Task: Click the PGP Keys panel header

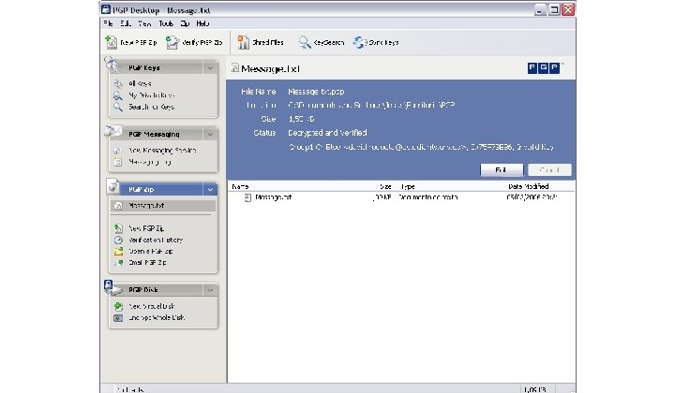Action: [161, 68]
